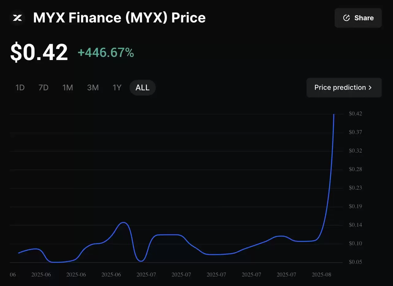Select the 3M chart view
The image size is (393, 286).
point(93,88)
